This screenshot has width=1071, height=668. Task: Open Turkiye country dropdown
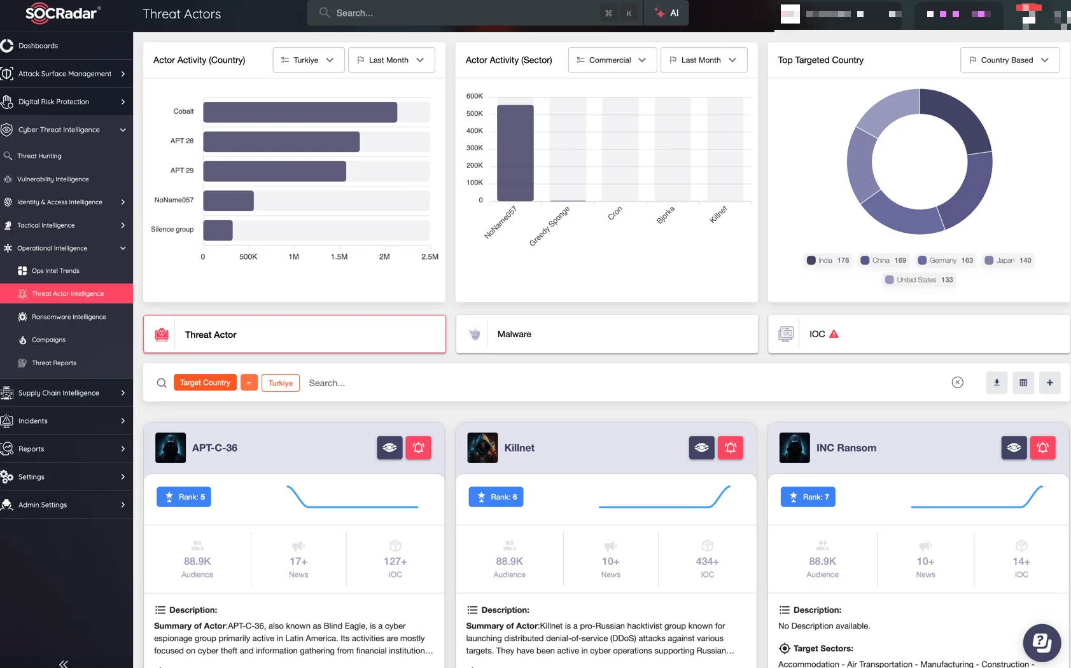pyautogui.click(x=309, y=60)
